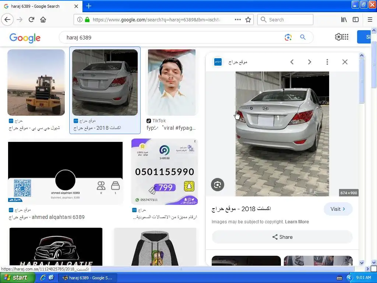Viewport: 377px width, 283px height.
Task: Open the 0501155990 phone number thumbnail
Action: click(165, 172)
